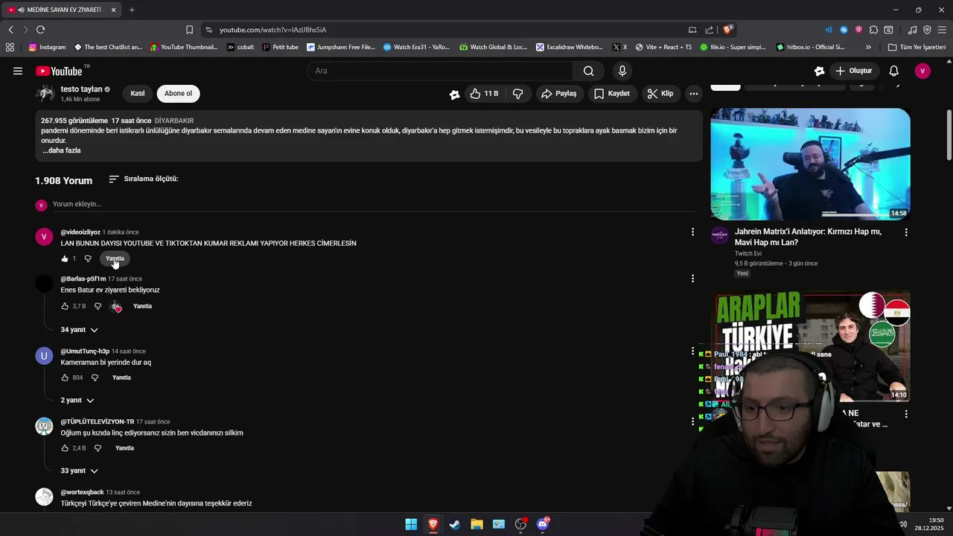This screenshot has width=953, height=536.
Task: Like the video with thumbs up 11 B
Action: 483,94
